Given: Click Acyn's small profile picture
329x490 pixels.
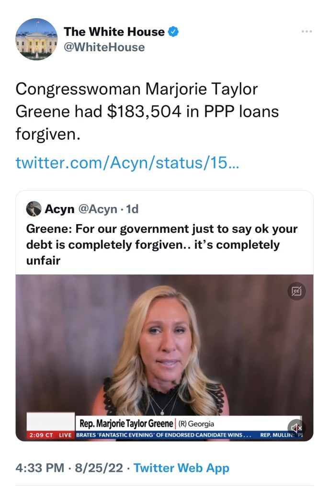Looking at the screenshot, I should [x=34, y=209].
